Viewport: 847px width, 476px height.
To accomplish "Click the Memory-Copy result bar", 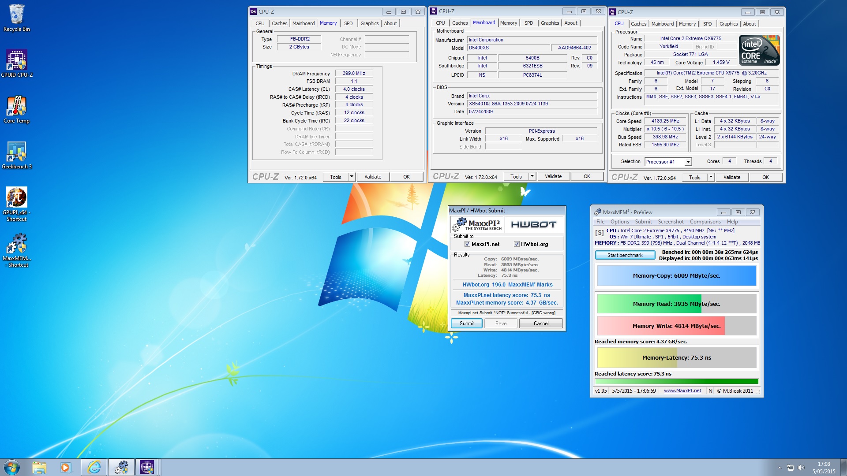I will coord(676,276).
